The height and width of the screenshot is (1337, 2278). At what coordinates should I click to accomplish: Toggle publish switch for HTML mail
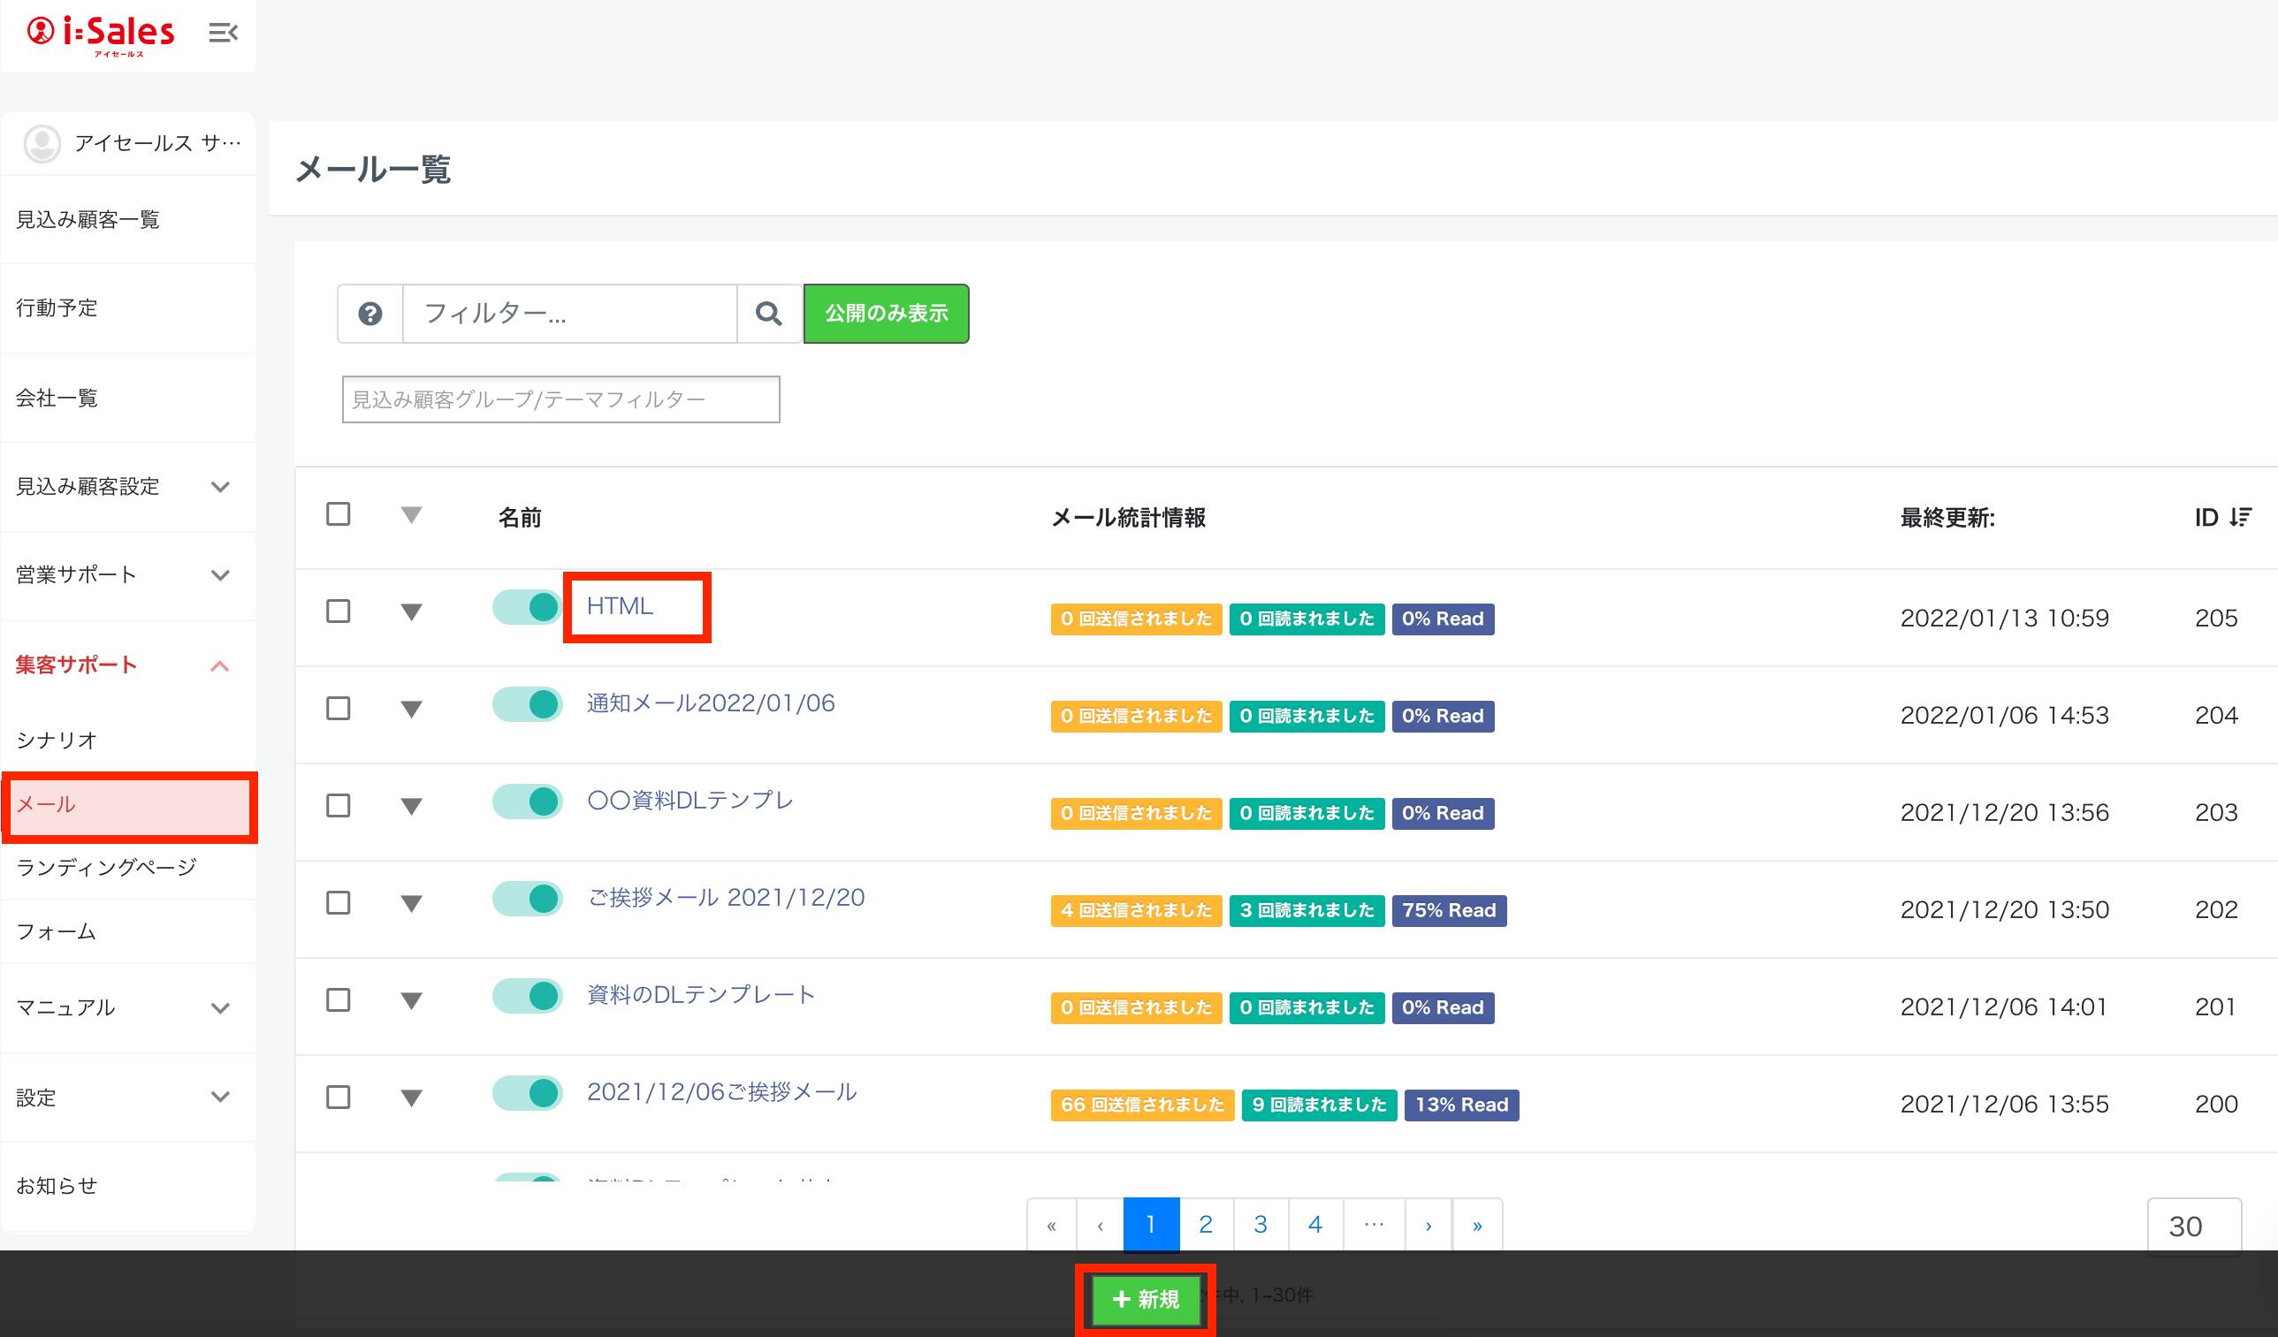coord(528,607)
